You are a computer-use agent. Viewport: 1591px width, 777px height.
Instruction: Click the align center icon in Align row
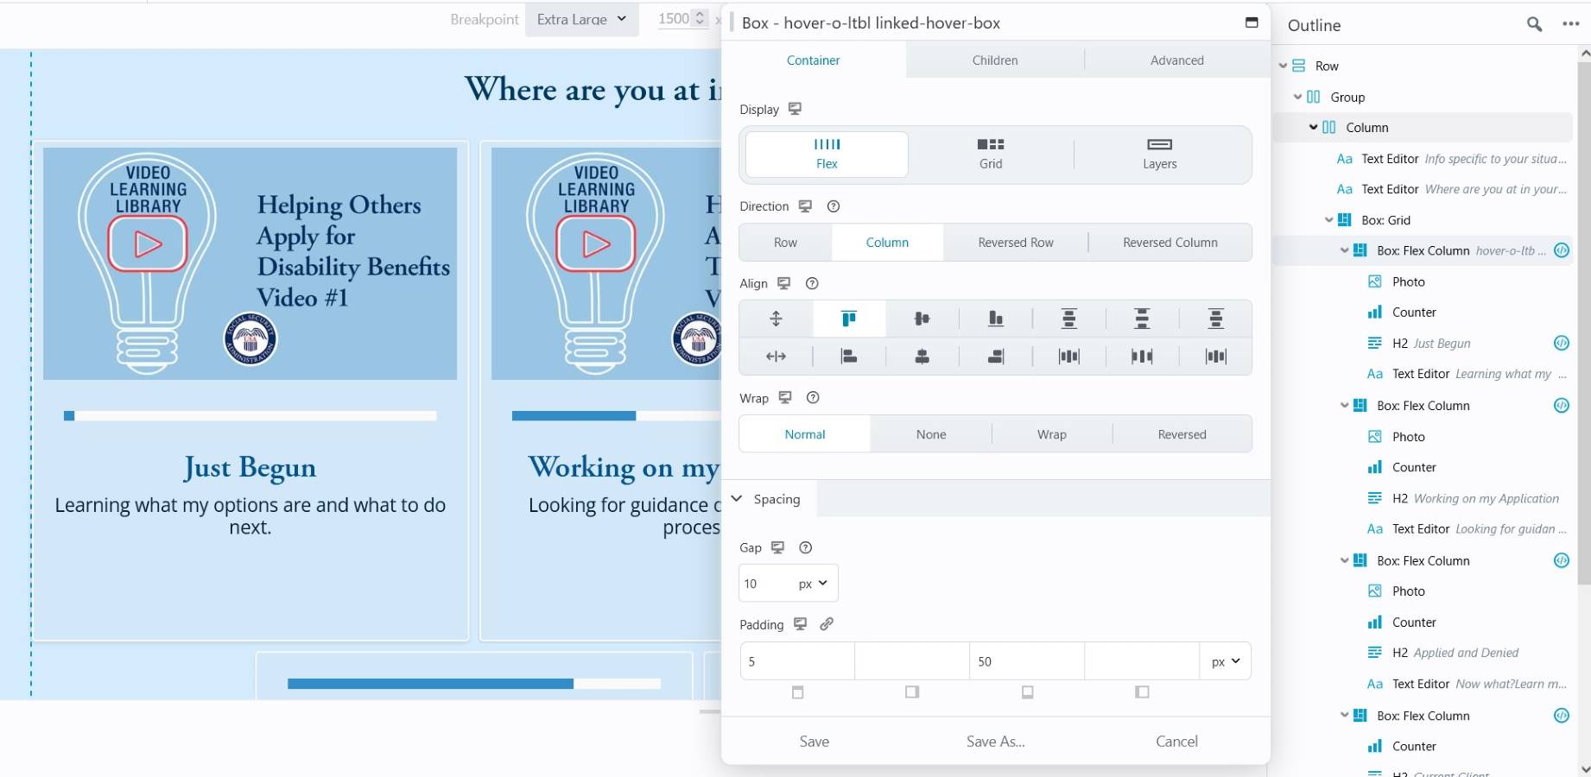pos(922,319)
